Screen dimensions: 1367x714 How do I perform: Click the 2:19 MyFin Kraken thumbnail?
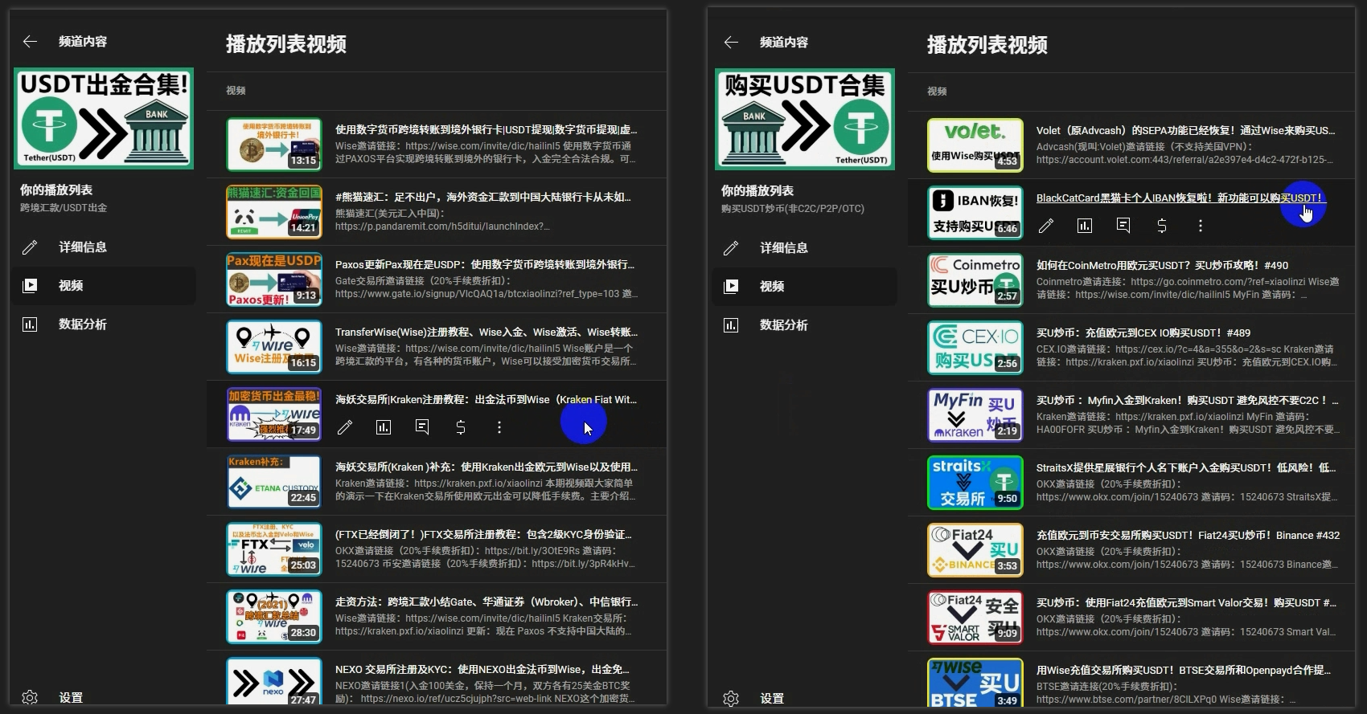point(975,415)
